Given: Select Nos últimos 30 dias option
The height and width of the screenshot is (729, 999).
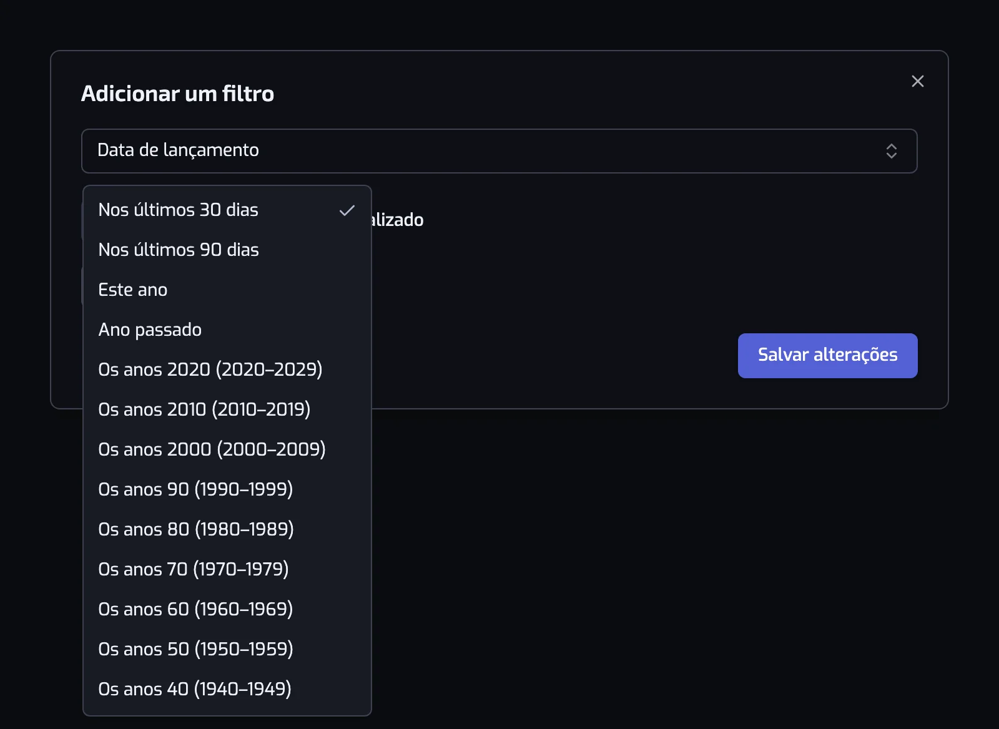Looking at the screenshot, I should point(227,210).
